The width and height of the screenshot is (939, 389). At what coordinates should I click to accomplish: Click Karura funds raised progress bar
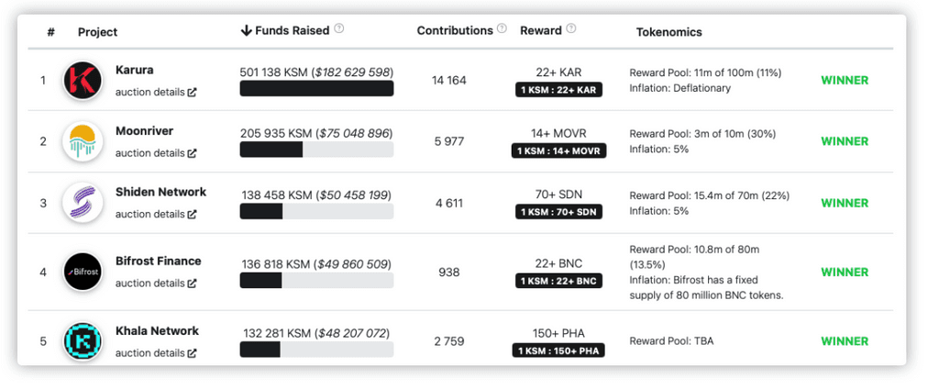point(316,89)
